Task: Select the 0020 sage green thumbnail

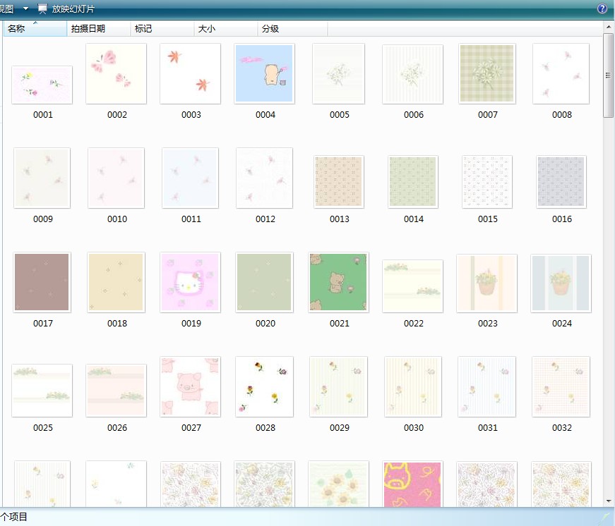Action: [264, 282]
